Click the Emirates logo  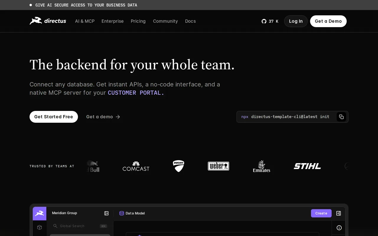pos(262,166)
